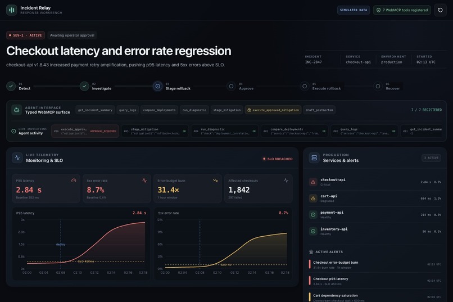Open the stage_mitigation invocation card

[x=155, y=131]
